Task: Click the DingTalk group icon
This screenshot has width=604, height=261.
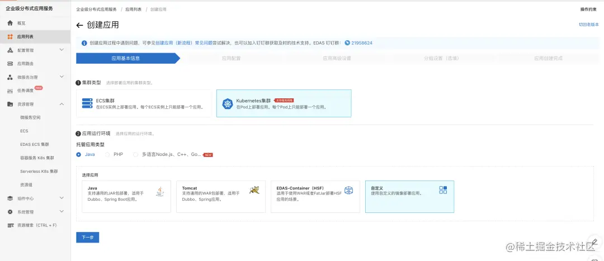Action: 347,43
